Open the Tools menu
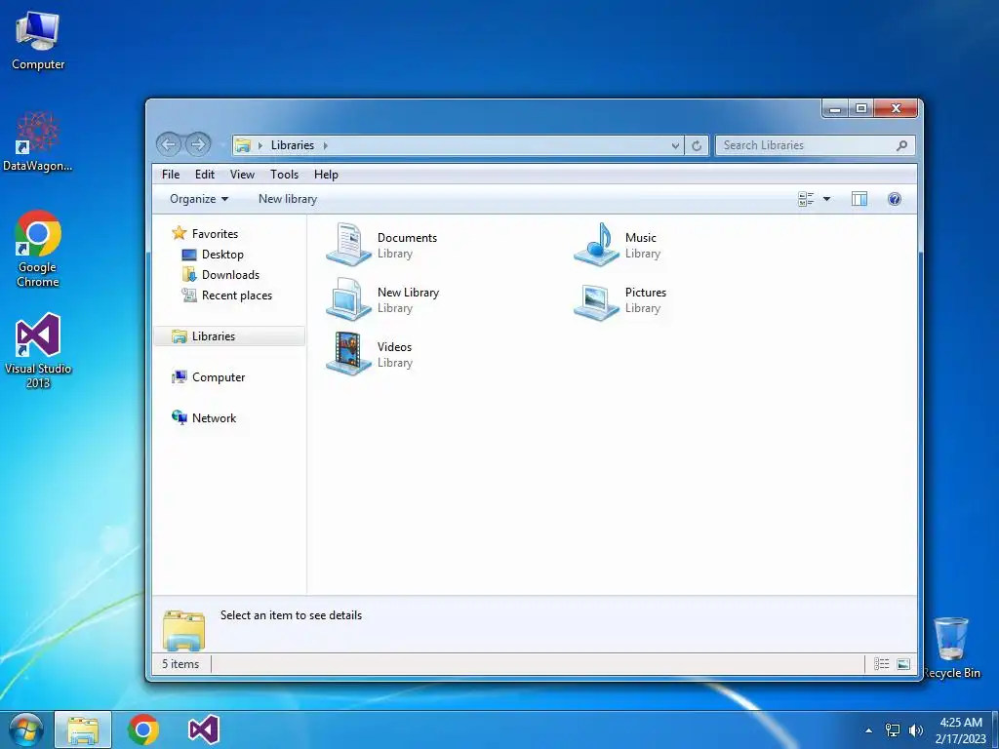 tap(284, 175)
